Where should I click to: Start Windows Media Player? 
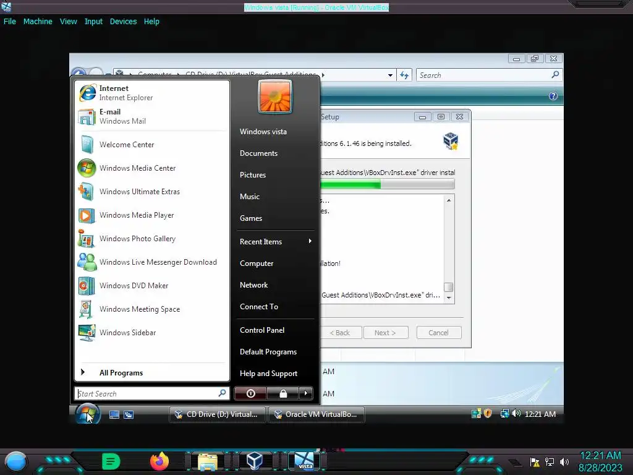click(152, 215)
